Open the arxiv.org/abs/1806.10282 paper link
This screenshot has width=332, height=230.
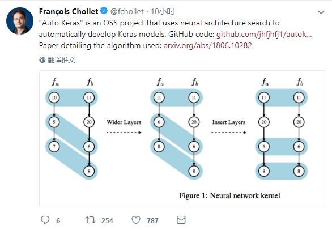(x=208, y=45)
